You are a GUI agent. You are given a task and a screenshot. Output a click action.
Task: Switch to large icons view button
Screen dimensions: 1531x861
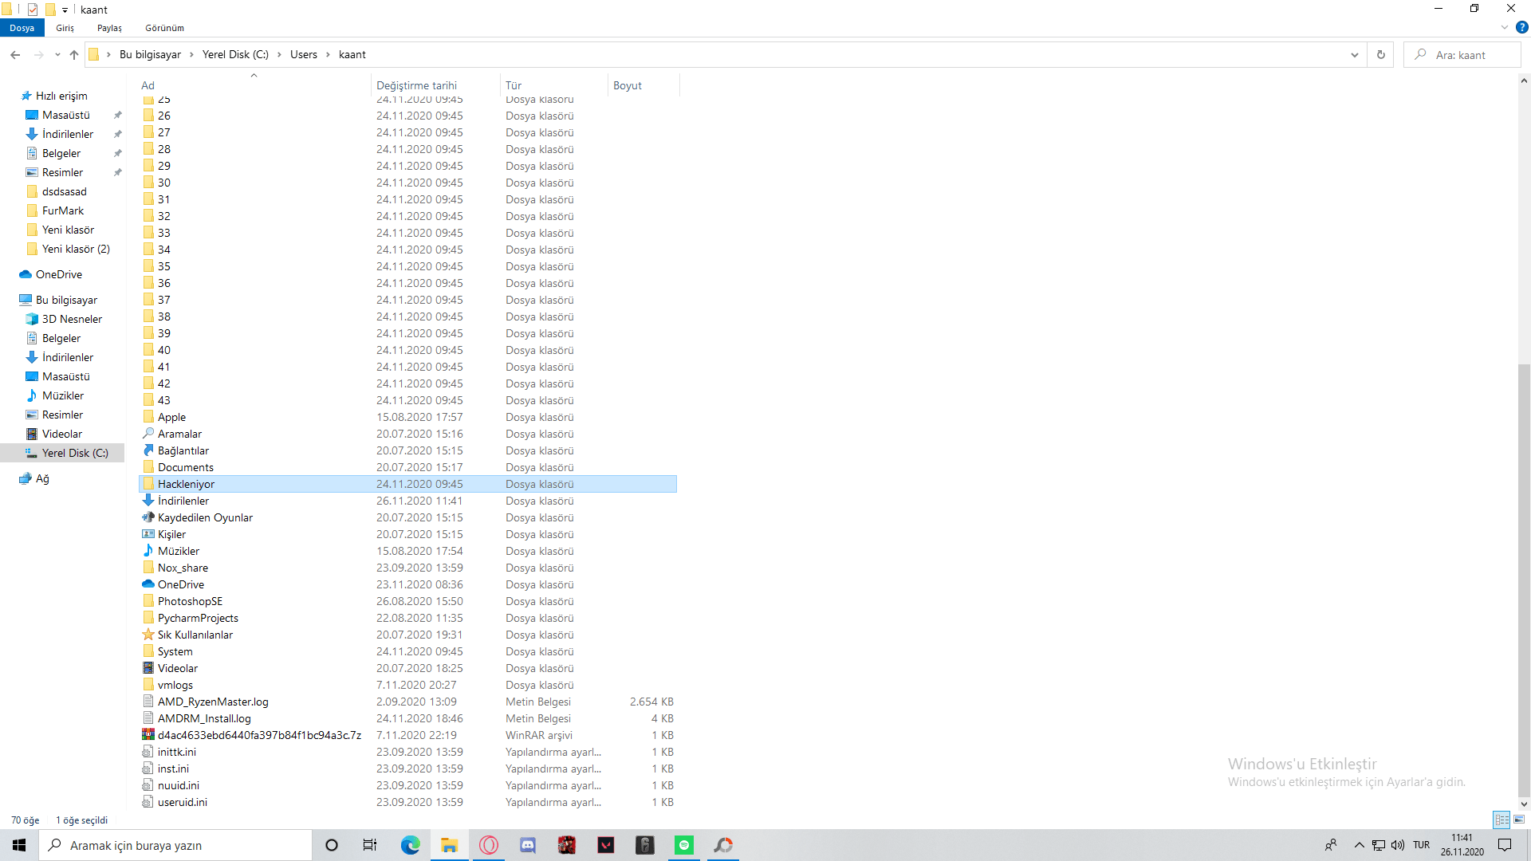click(x=1519, y=820)
